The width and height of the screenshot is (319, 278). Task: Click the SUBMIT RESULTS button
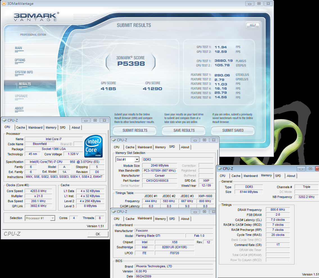click(x=135, y=131)
